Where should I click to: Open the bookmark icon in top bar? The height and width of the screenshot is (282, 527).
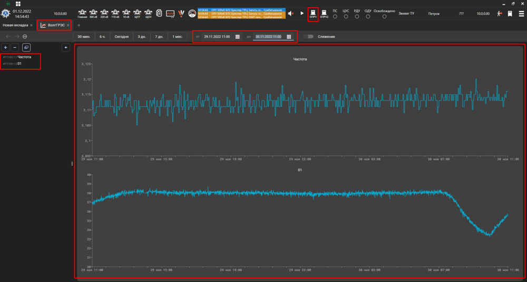point(510,14)
